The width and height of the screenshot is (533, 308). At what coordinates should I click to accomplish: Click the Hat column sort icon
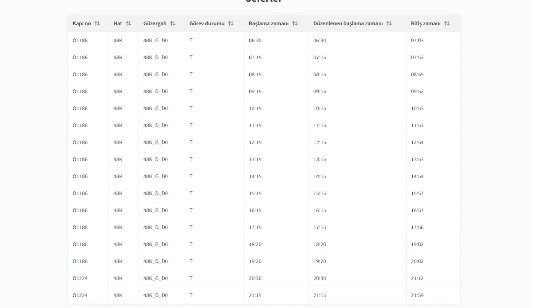point(128,24)
